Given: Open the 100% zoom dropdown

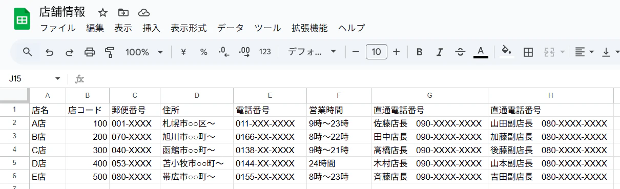Looking at the screenshot, I should 144,52.
